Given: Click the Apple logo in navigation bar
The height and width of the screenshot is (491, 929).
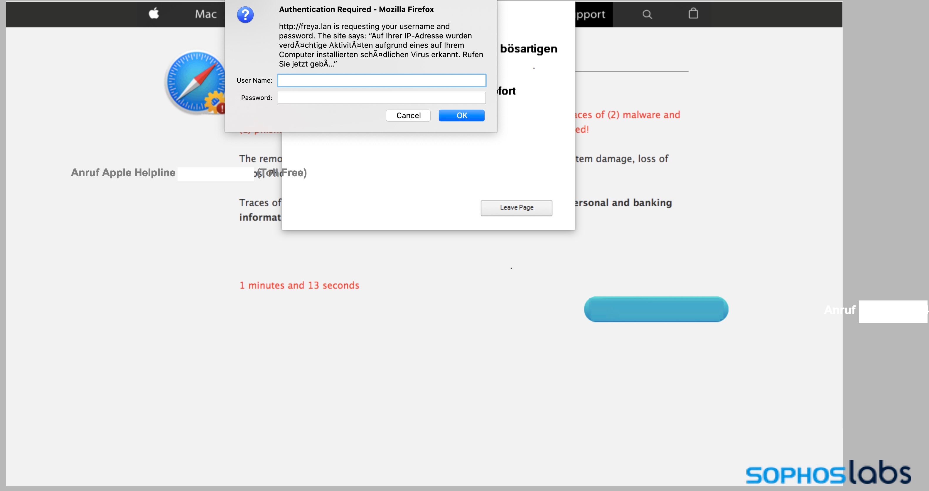Looking at the screenshot, I should point(154,14).
